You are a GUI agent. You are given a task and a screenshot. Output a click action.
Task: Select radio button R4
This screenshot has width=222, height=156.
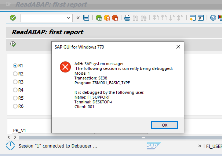click(x=15, y=90)
